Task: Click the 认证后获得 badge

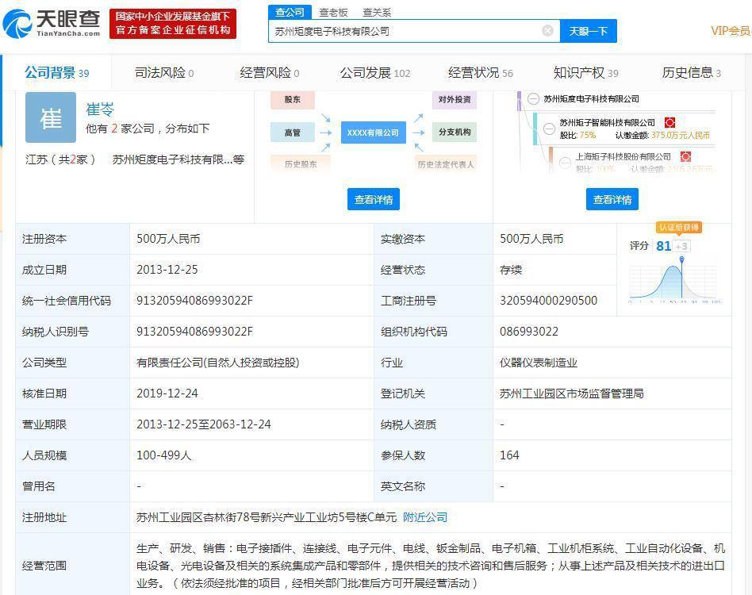Action: pos(678,227)
